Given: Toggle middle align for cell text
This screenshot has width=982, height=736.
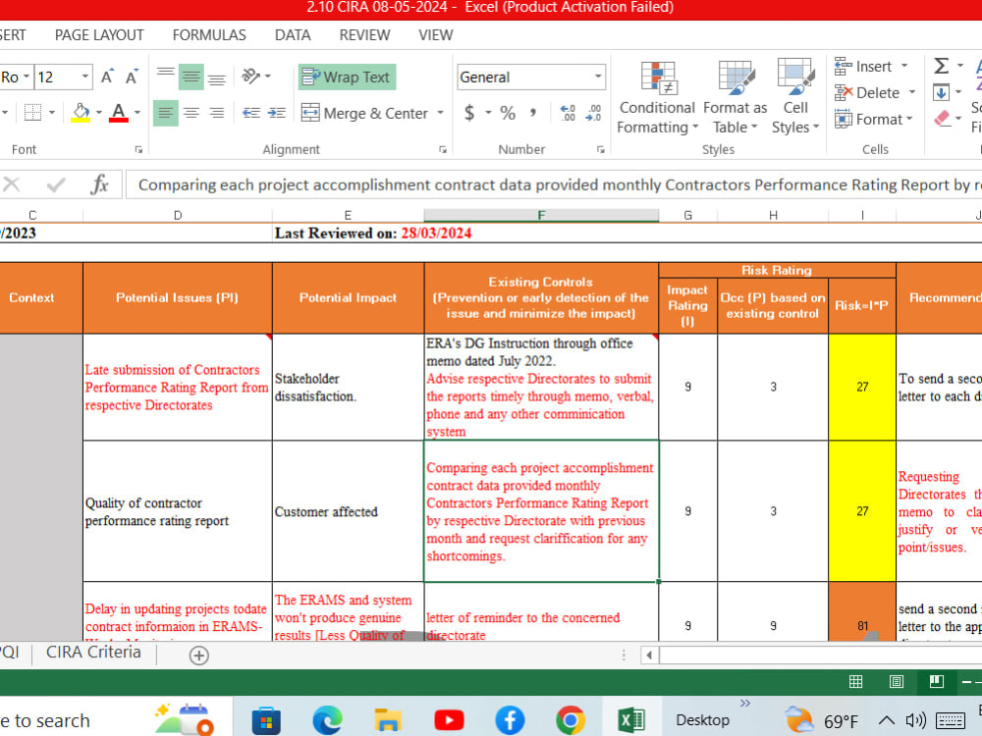Looking at the screenshot, I should [191, 77].
